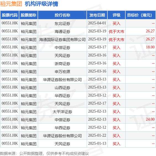Click the 2025-04-01 date cell
The height and width of the screenshot is (156, 156).
[97, 23]
